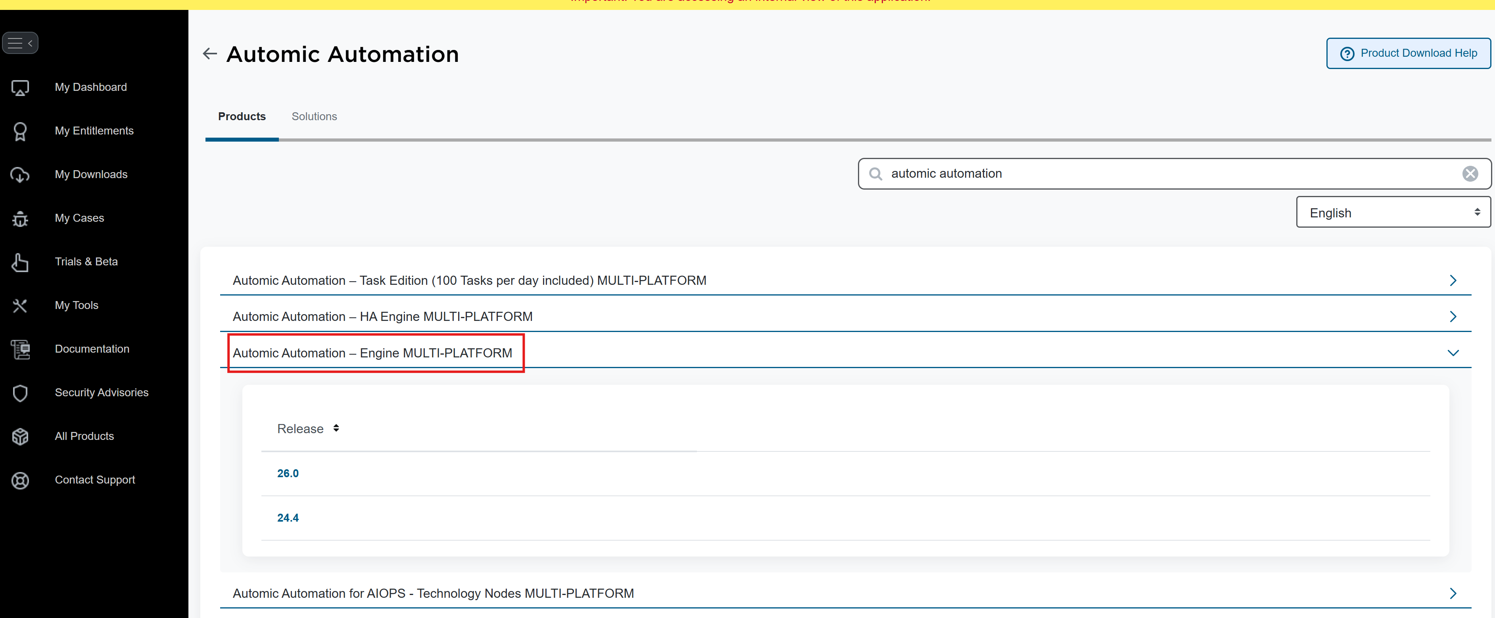This screenshot has height=618, width=1495.
Task: Click the magnifier icon in search box
Action: pos(876,174)
